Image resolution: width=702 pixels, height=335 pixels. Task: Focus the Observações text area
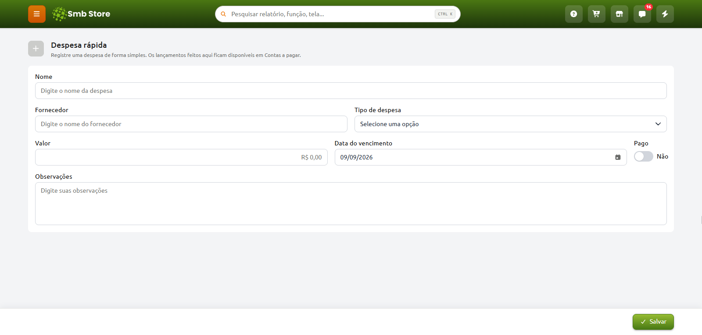click(x=351, y=204)
